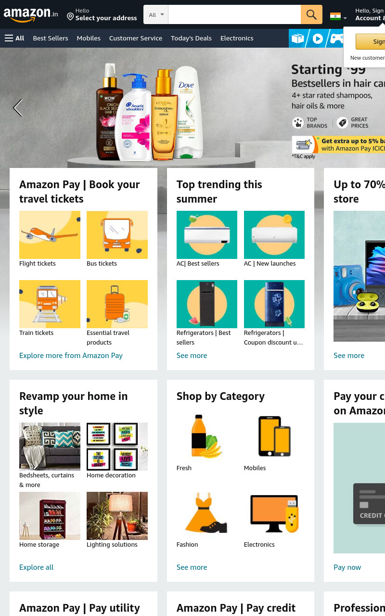Screen dimensions: 385x616
Task: Click the play icon in promo strip
Action: click(x=318, y=38)
